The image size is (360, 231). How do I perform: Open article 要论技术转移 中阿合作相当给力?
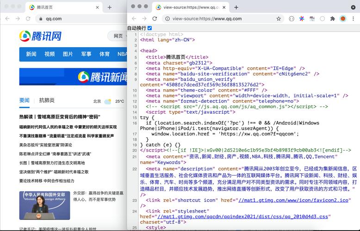47,181
